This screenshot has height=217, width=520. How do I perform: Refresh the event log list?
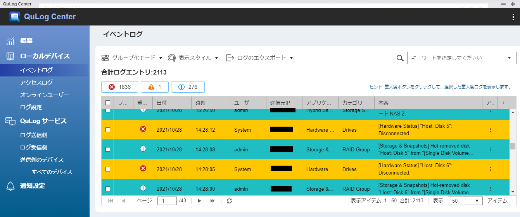[230, 201]
